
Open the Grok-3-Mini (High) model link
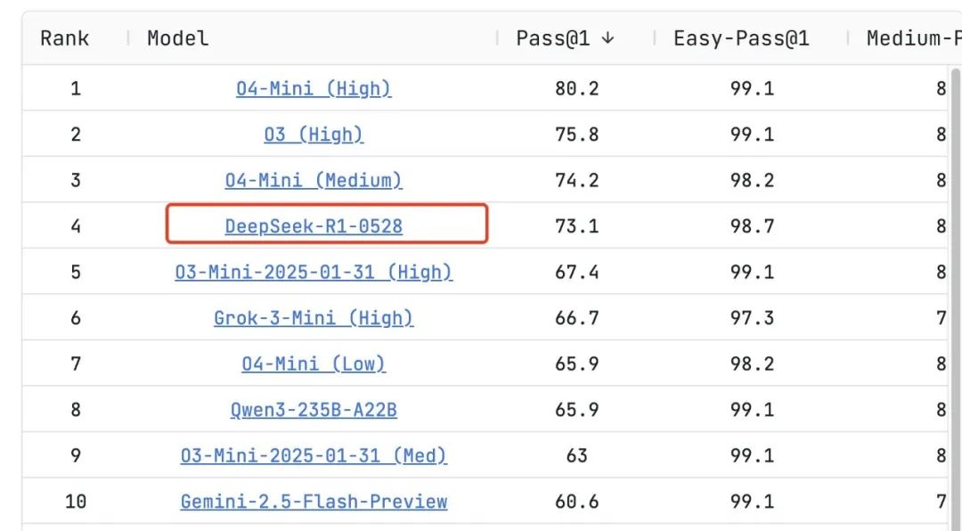314,318
